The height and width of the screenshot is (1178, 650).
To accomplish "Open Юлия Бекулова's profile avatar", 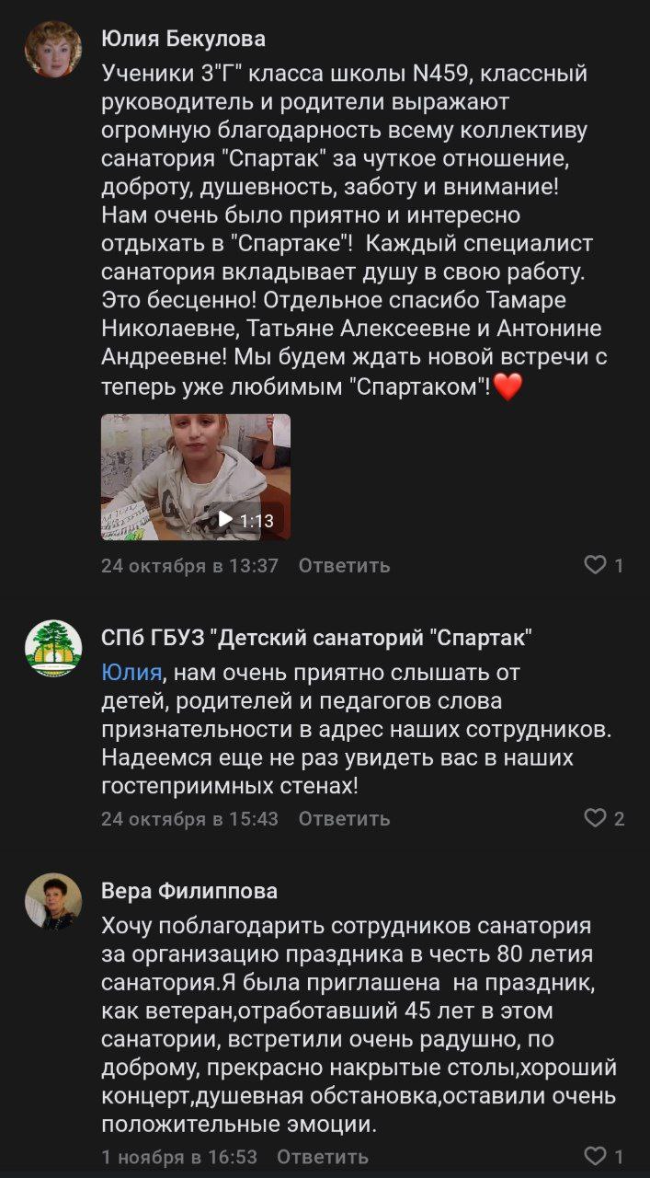I will pos(52,51).
